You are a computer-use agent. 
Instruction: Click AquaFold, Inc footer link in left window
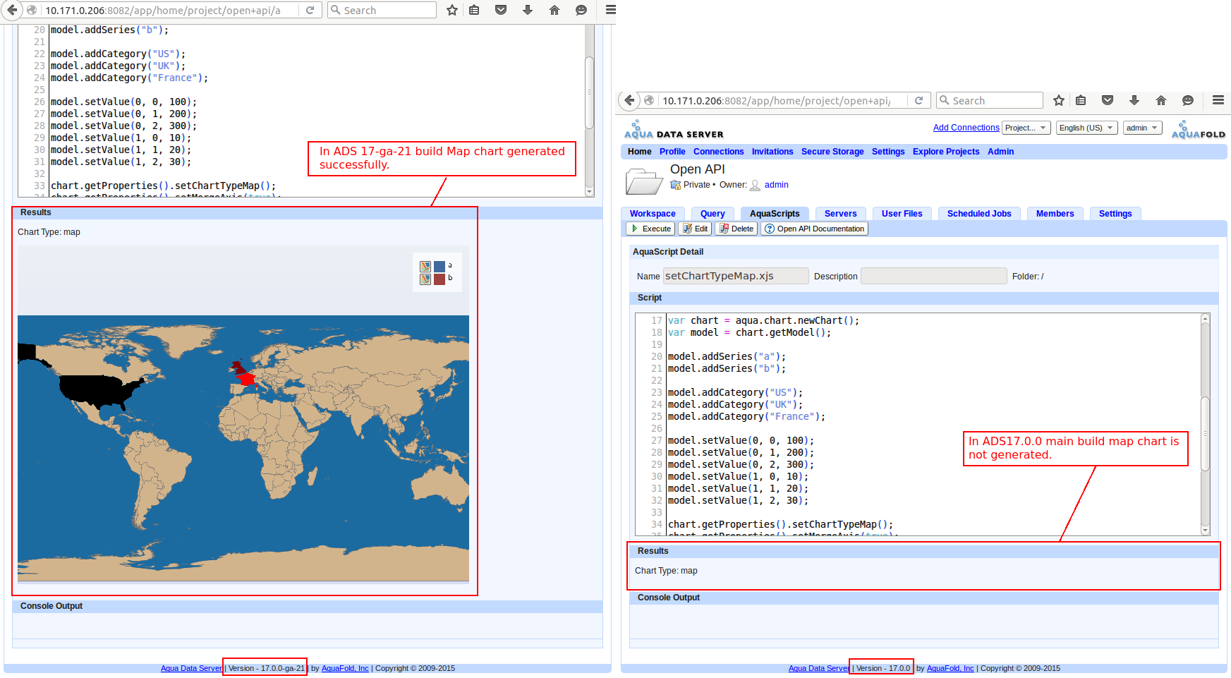pyautogui.click(x=345, y=668)
